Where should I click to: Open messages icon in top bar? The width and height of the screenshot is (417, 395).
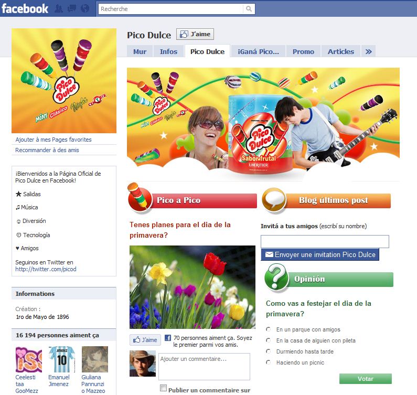(x=72, y=9)
